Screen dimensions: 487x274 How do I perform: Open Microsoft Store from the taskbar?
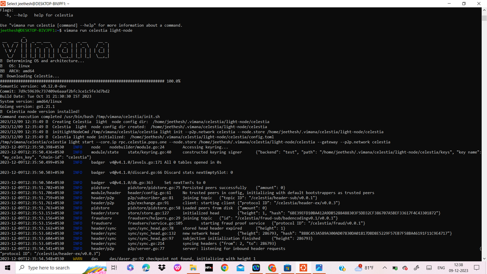click(x=287, y=268)
